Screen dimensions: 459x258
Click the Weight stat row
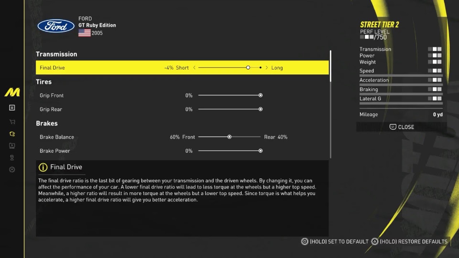401,62
